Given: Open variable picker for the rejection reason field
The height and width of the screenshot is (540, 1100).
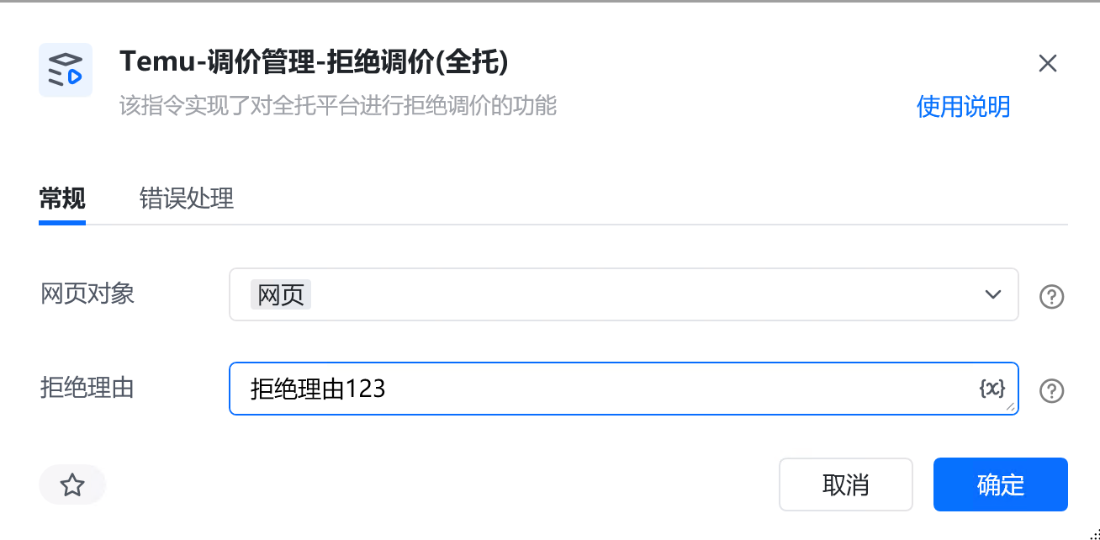Looking at the screenshot, I should point(992,388).
